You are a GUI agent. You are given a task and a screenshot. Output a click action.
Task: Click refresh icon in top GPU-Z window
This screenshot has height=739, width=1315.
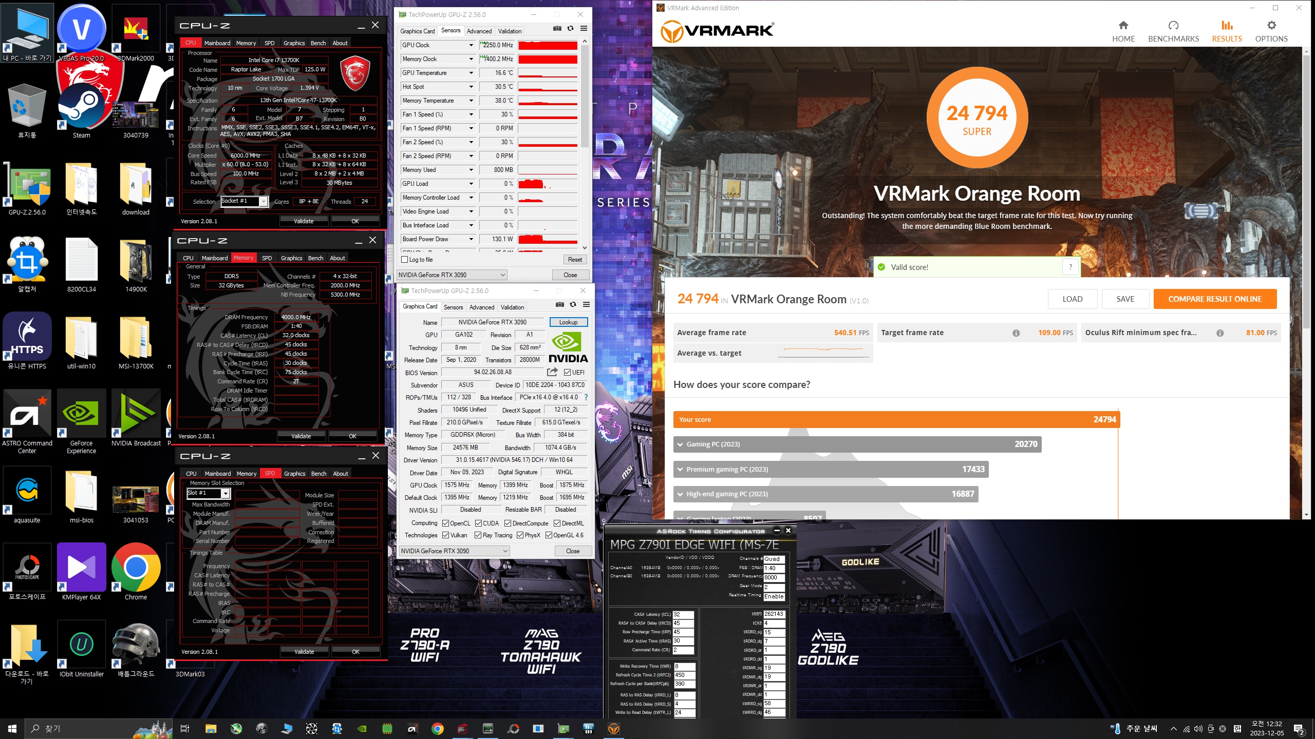(x=570, y=29)
